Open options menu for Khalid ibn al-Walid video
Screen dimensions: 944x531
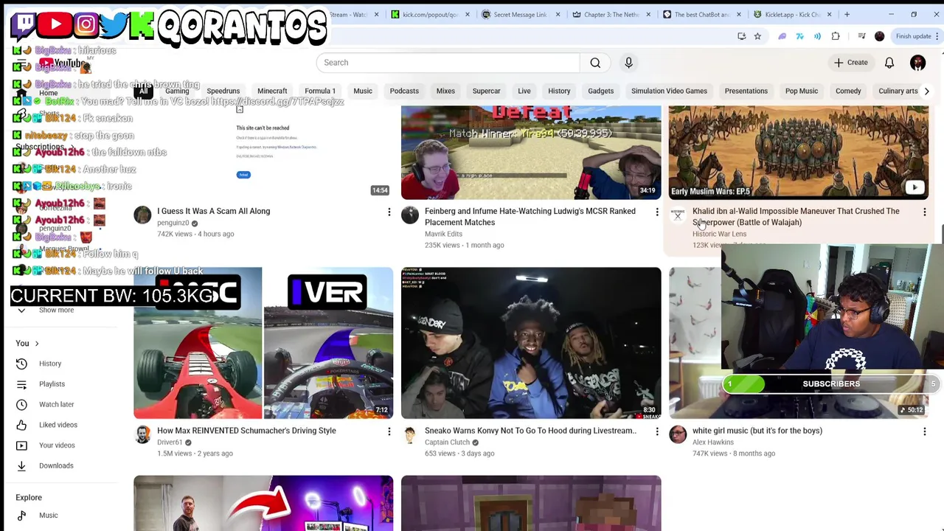click(925, 212)
